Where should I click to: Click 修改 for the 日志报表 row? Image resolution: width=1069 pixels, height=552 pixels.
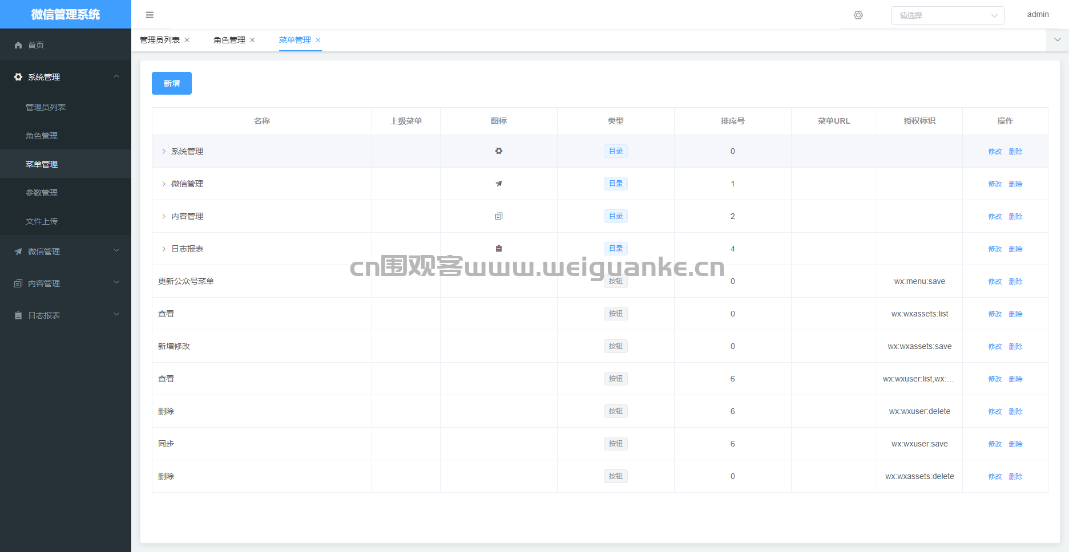[x=995, y=249]
